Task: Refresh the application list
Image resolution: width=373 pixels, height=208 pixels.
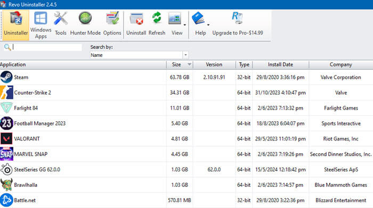Action: click(157, 24)
